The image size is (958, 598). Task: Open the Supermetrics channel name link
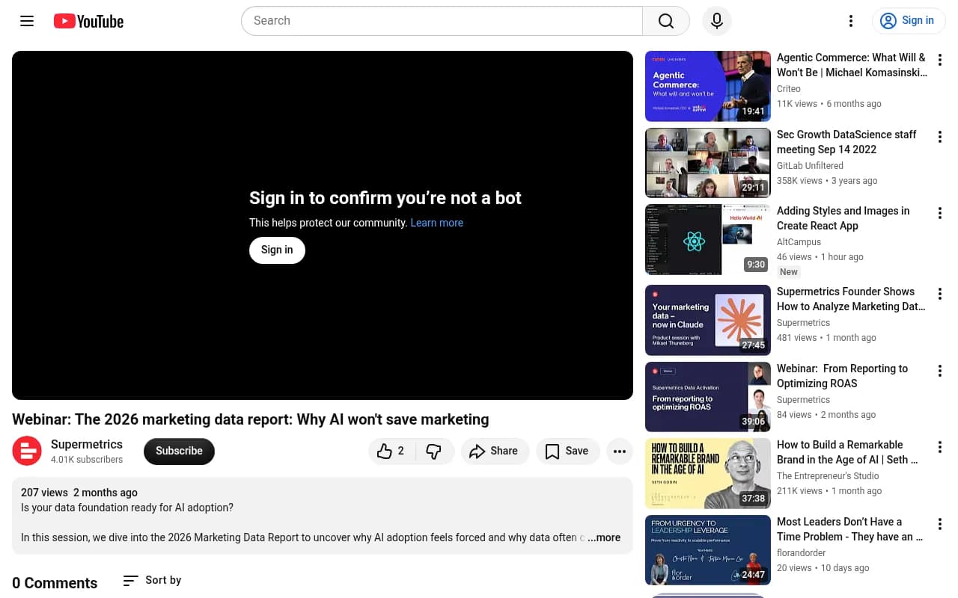coord(87,444)
